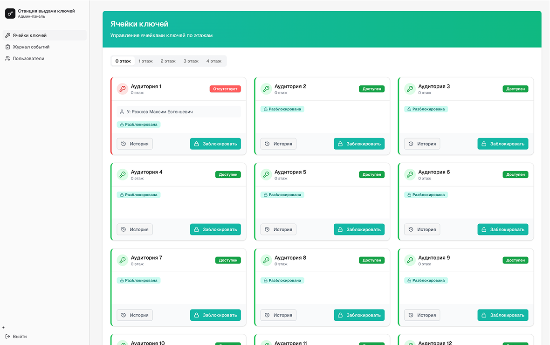Click Заблокировать on Аудитория 5
The image size is (550, 345).
click(x=359, y=229)
